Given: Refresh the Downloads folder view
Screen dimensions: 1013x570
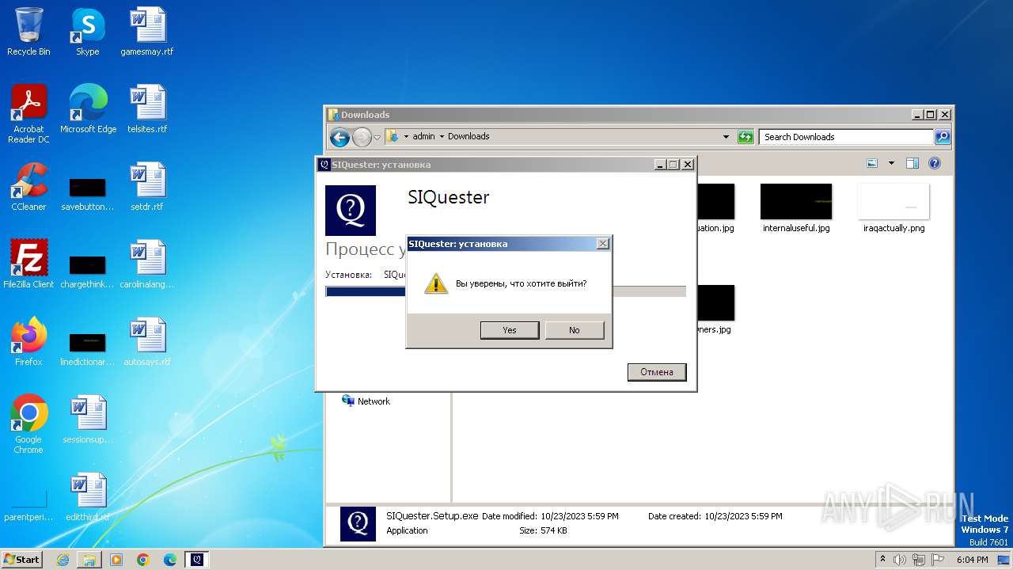Looking at the screenshot, I should [746, 137].
